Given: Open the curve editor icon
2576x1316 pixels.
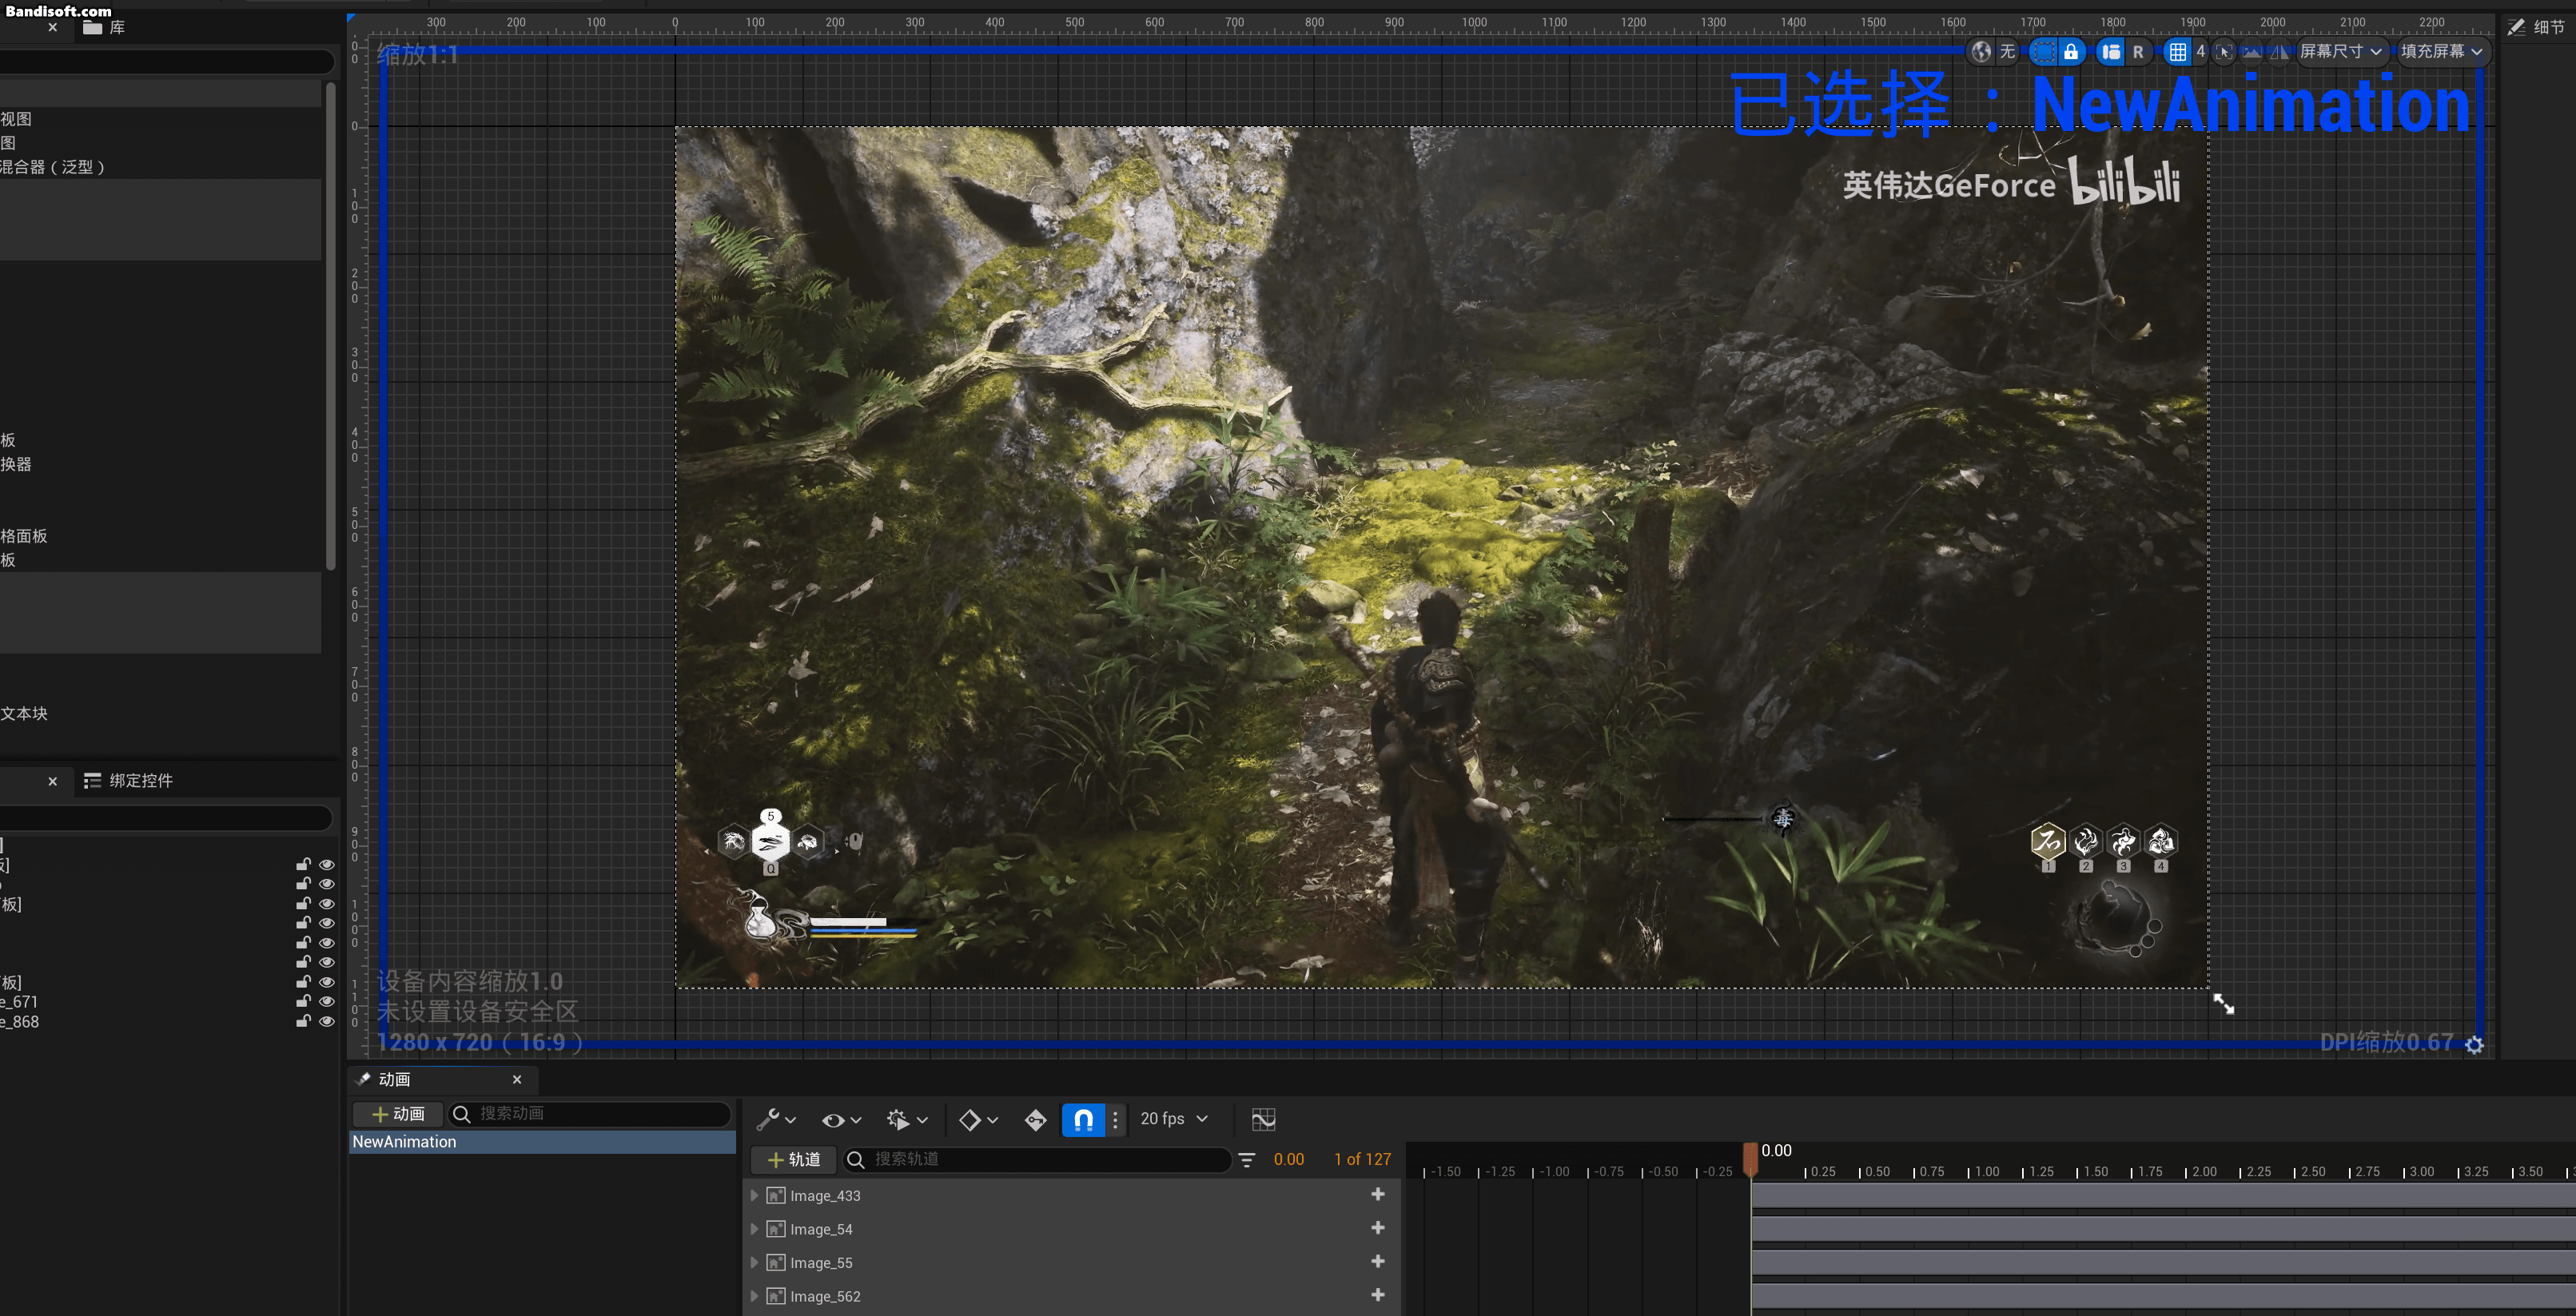Looking at the screenshot, I should (x=1263, y=1119).
